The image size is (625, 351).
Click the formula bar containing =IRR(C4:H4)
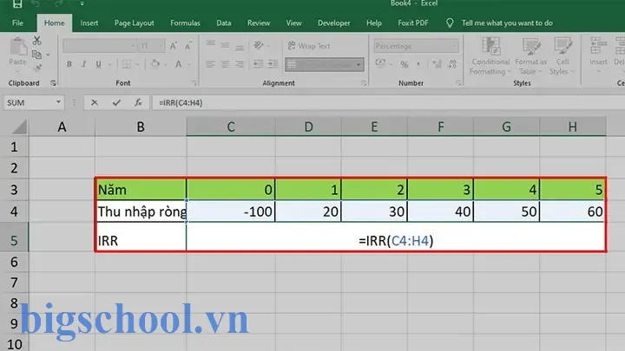(387, 102)
